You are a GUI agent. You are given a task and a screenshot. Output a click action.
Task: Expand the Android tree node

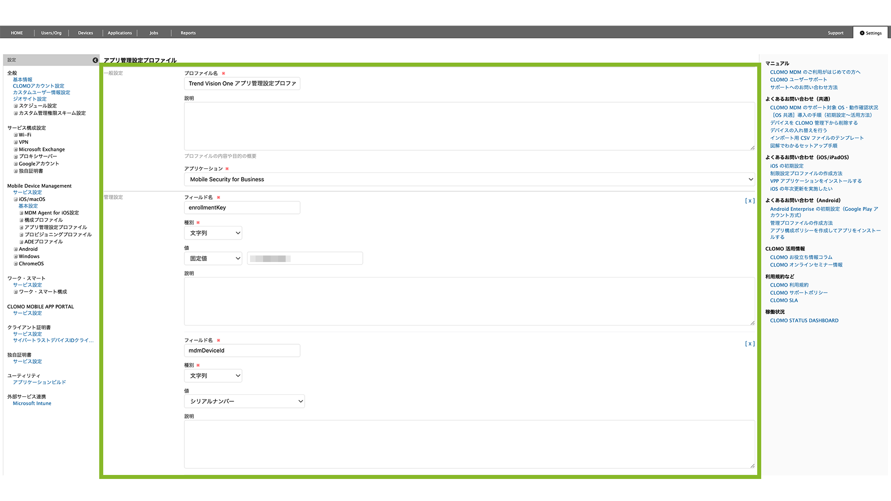point(16,249)
